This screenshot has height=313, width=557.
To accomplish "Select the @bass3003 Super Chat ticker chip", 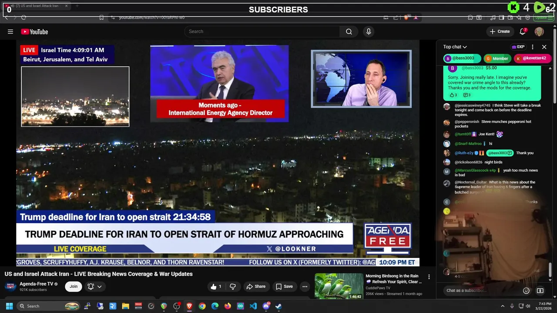I will (462, 58).
